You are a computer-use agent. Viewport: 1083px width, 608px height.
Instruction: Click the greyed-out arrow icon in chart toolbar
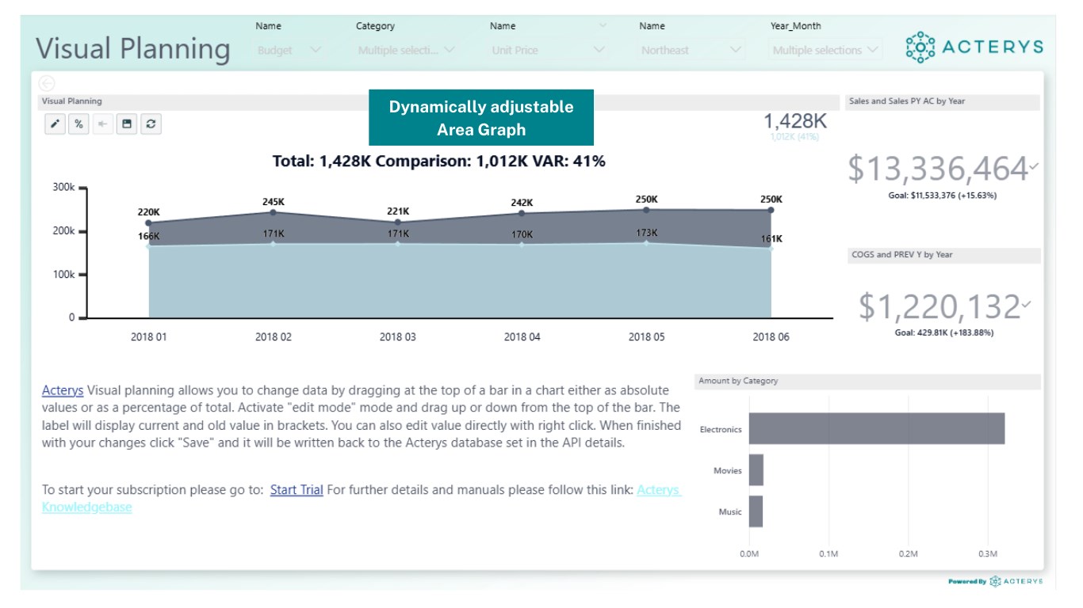coord(102,123)
